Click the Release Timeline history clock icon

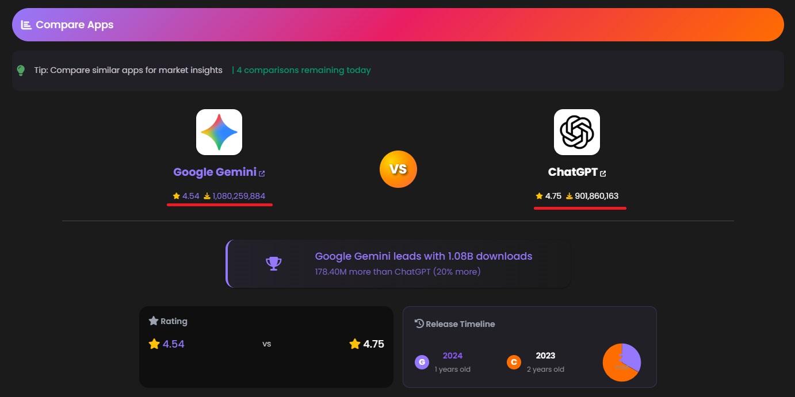click(x=419, y=324)
